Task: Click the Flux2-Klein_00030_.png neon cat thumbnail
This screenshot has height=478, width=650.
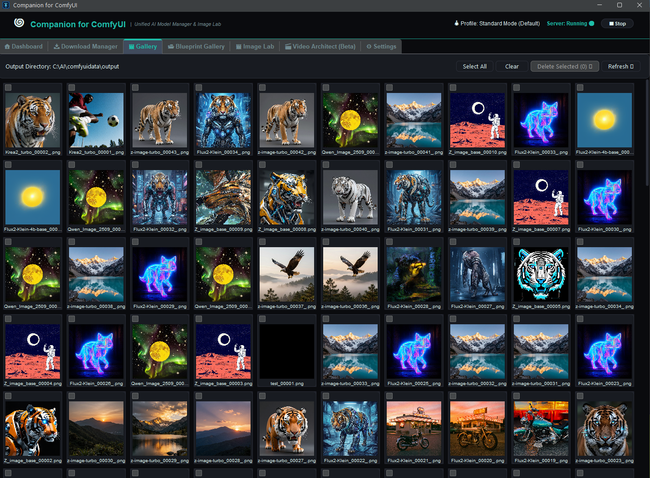Action: [605, 197]
